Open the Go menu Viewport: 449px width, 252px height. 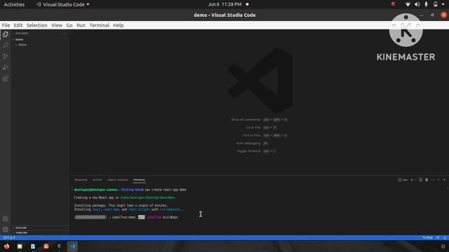[69, 25]
